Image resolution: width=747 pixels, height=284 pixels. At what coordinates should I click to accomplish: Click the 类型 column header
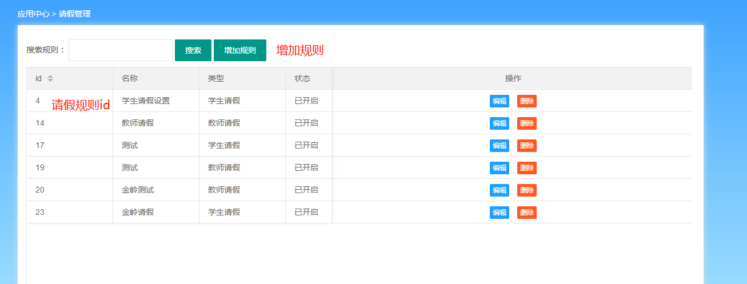pyautogui.click(x=242, y=78)
